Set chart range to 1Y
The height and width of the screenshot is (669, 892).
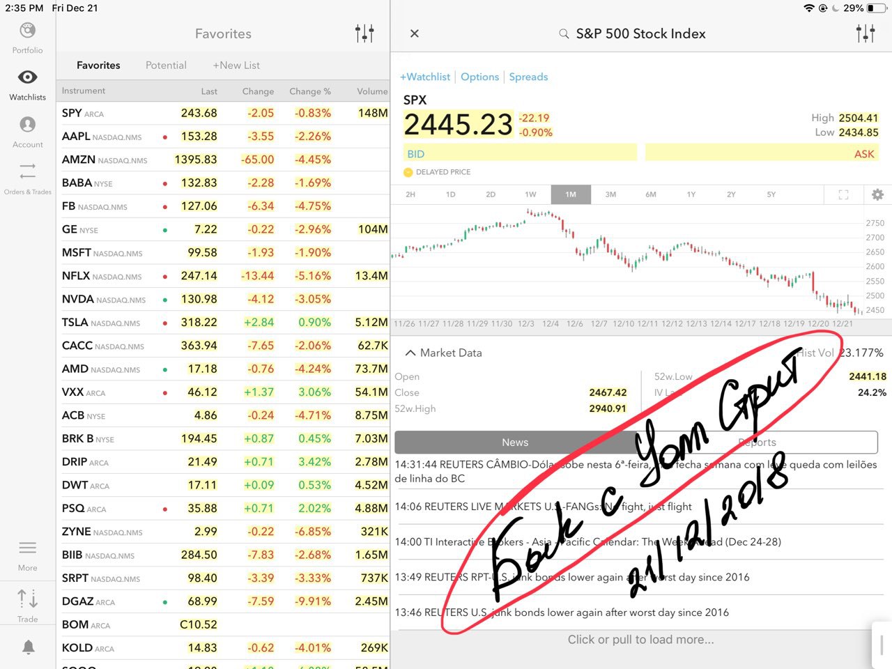tap(691, 194)
